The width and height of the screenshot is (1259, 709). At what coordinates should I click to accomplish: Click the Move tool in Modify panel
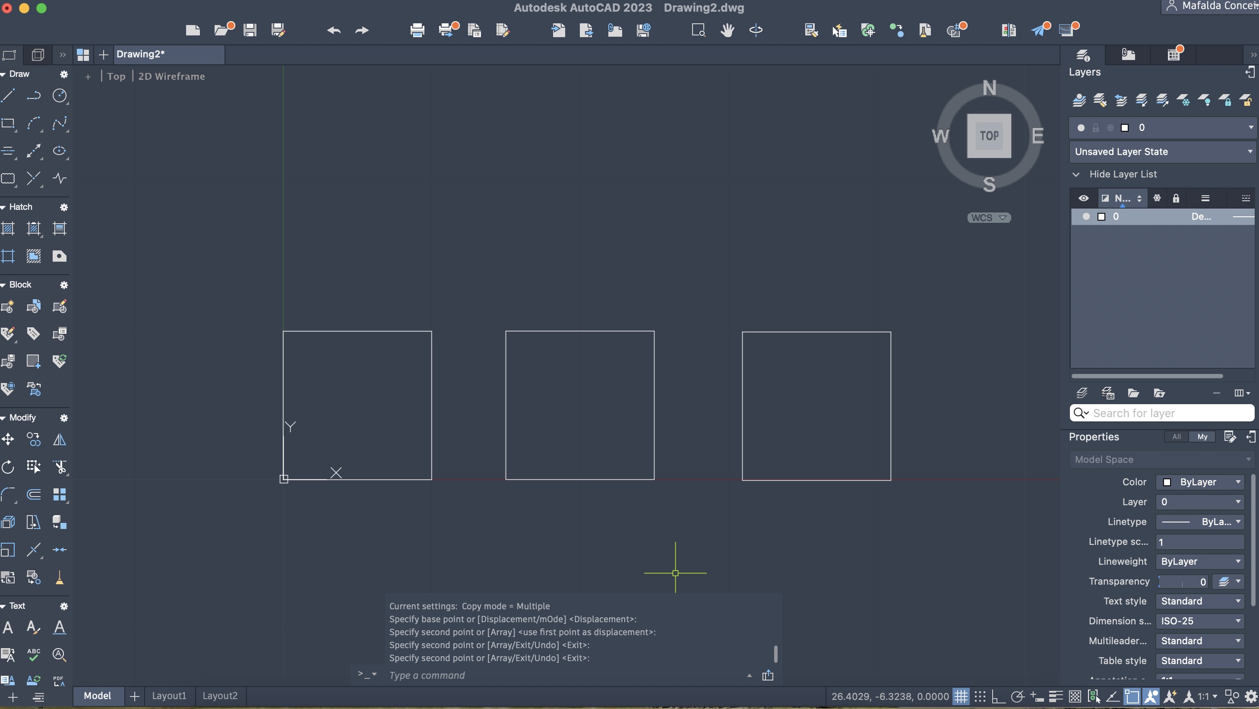pos(8,439)
